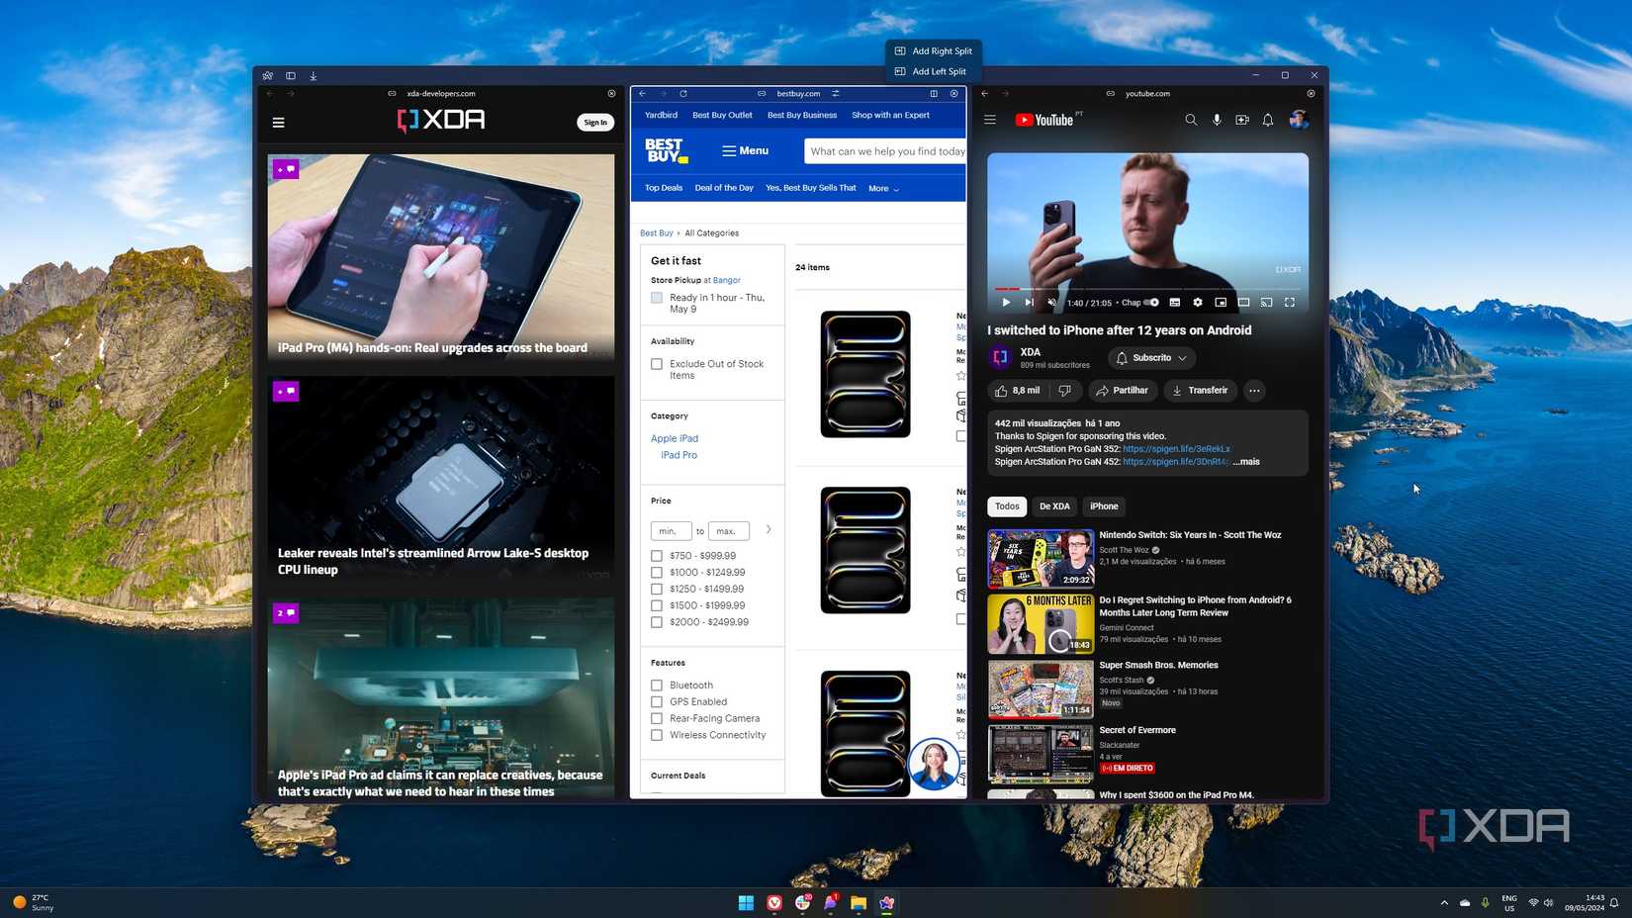
Task: Open downloads icon in window title bar
Action: tap(314, 75)
